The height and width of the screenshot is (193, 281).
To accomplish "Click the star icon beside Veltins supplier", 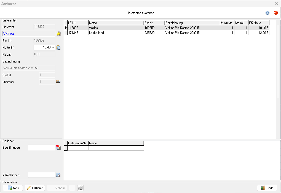I will pos(58,34).
